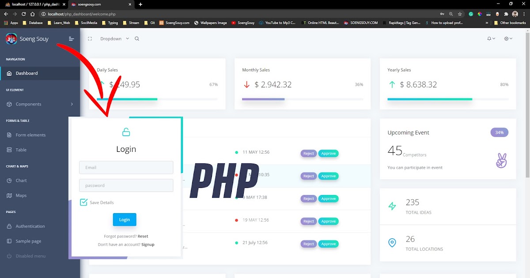Open the Dropdown menu in the header
Image resolution: width=530 pixels, height=278 pixels.
112,38
